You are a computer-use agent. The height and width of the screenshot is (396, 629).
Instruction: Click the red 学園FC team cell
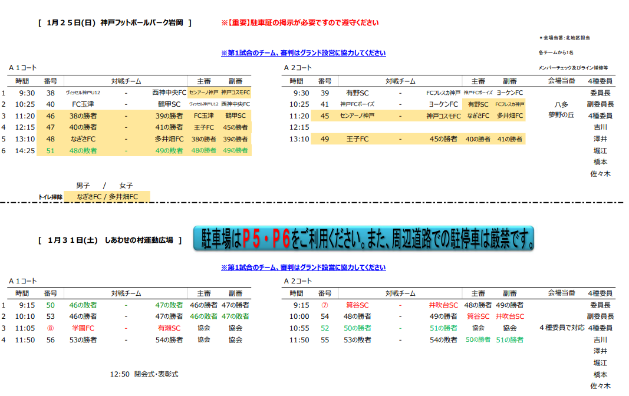tap(83, 328)
